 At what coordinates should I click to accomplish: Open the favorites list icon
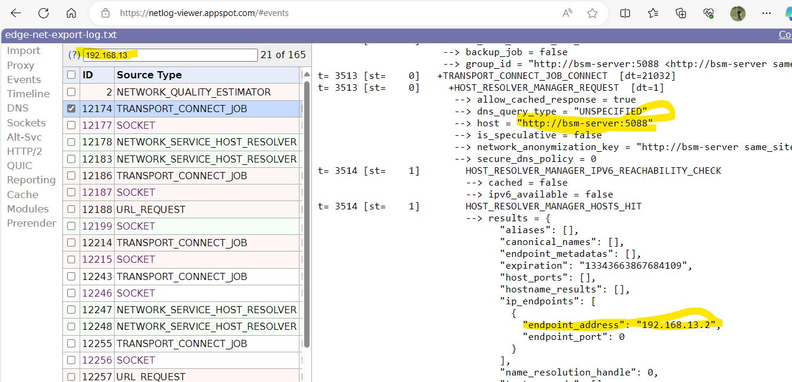pyautogui.click(x=653, y=13)
